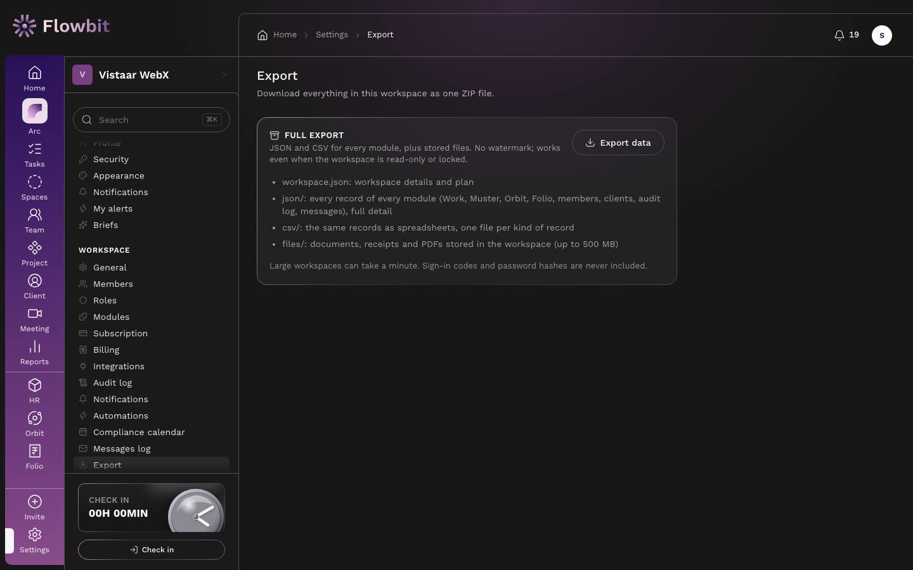Viewport: 913px width, 570px height.
Task: Focus the settings Search field
Action: 152,120
